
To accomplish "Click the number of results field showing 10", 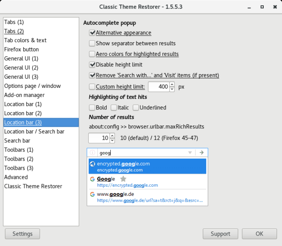I will click(99, 138).
